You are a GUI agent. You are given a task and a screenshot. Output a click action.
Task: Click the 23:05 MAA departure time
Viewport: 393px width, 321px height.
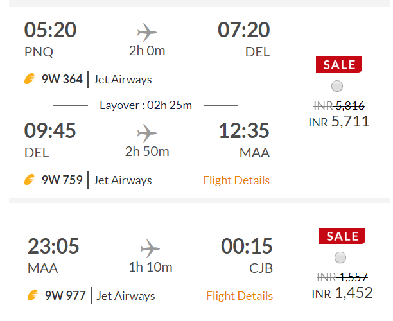pyautogui.click(x=53, y=246)
